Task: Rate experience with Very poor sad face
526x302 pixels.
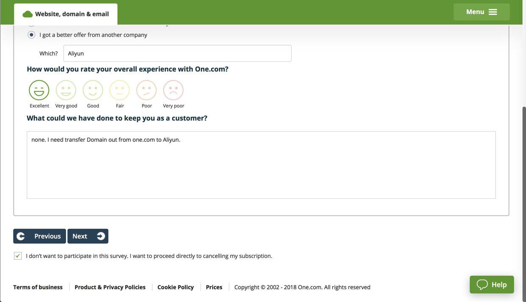Action: pos(173,90)
